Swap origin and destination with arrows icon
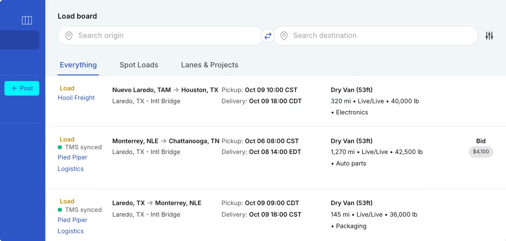The width and height of the screenshot is (506, 241). [268, 36]
